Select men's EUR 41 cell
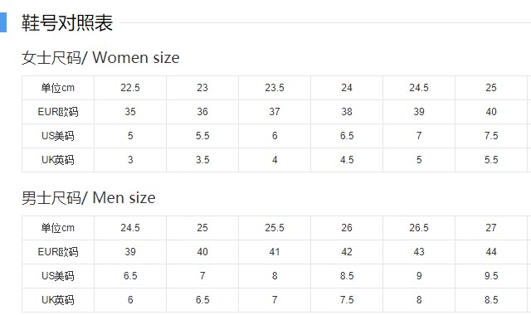 coord(275,252)
